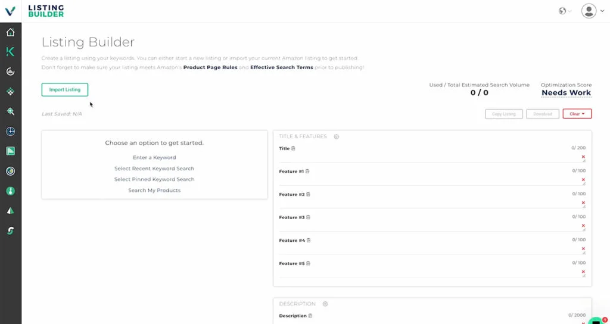610x324 pixels.
Task: Click the clipboard icon next to Feature #2
Action: point(308,195)
